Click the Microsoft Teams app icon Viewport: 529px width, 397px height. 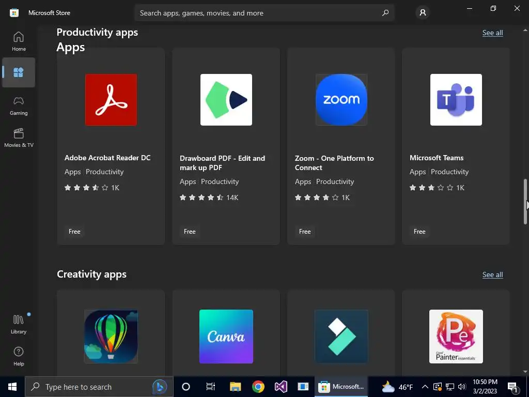click(456, 100)
